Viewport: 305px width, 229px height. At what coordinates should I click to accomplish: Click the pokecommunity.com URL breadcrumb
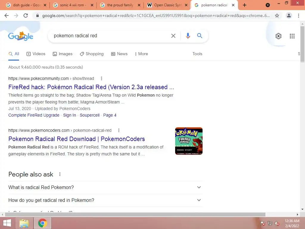[x=51, y=78]
